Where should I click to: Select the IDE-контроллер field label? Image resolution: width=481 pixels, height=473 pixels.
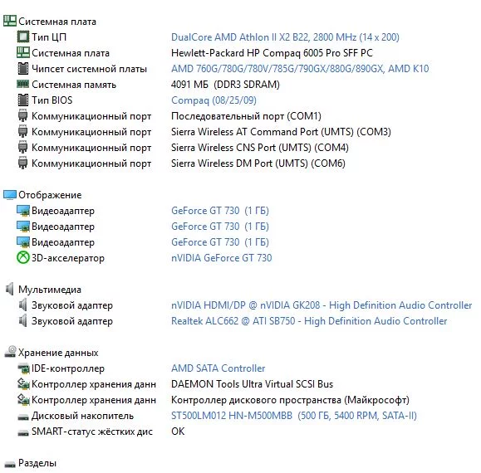click(68, 368)
